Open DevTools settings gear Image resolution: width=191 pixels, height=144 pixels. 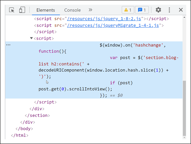pos(158,10)
